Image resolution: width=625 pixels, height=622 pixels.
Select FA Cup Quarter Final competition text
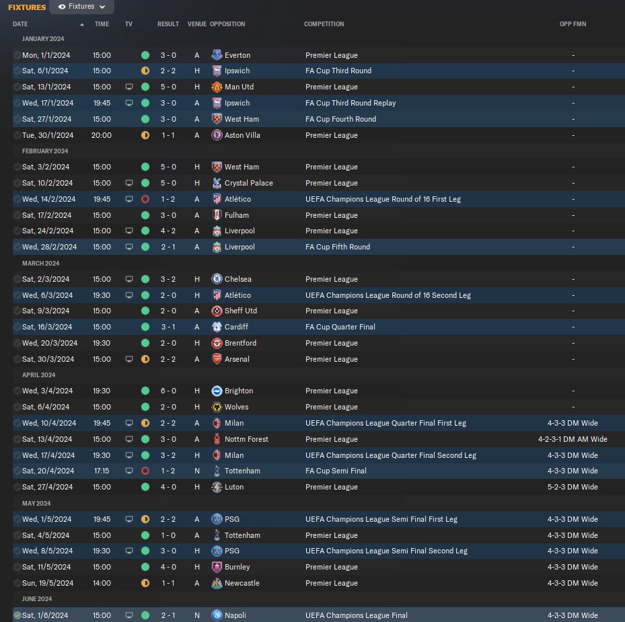point(340,327)
